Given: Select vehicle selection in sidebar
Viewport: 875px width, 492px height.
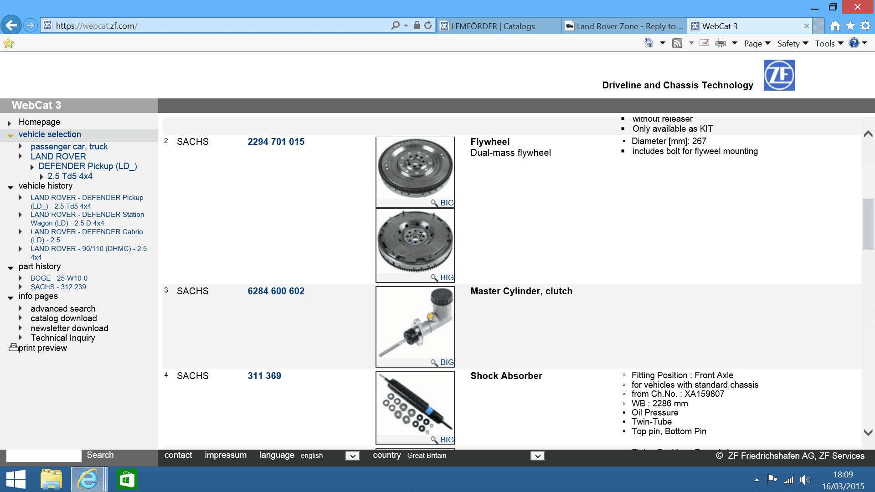Looking at the screenshot, I should click(50, 134).
